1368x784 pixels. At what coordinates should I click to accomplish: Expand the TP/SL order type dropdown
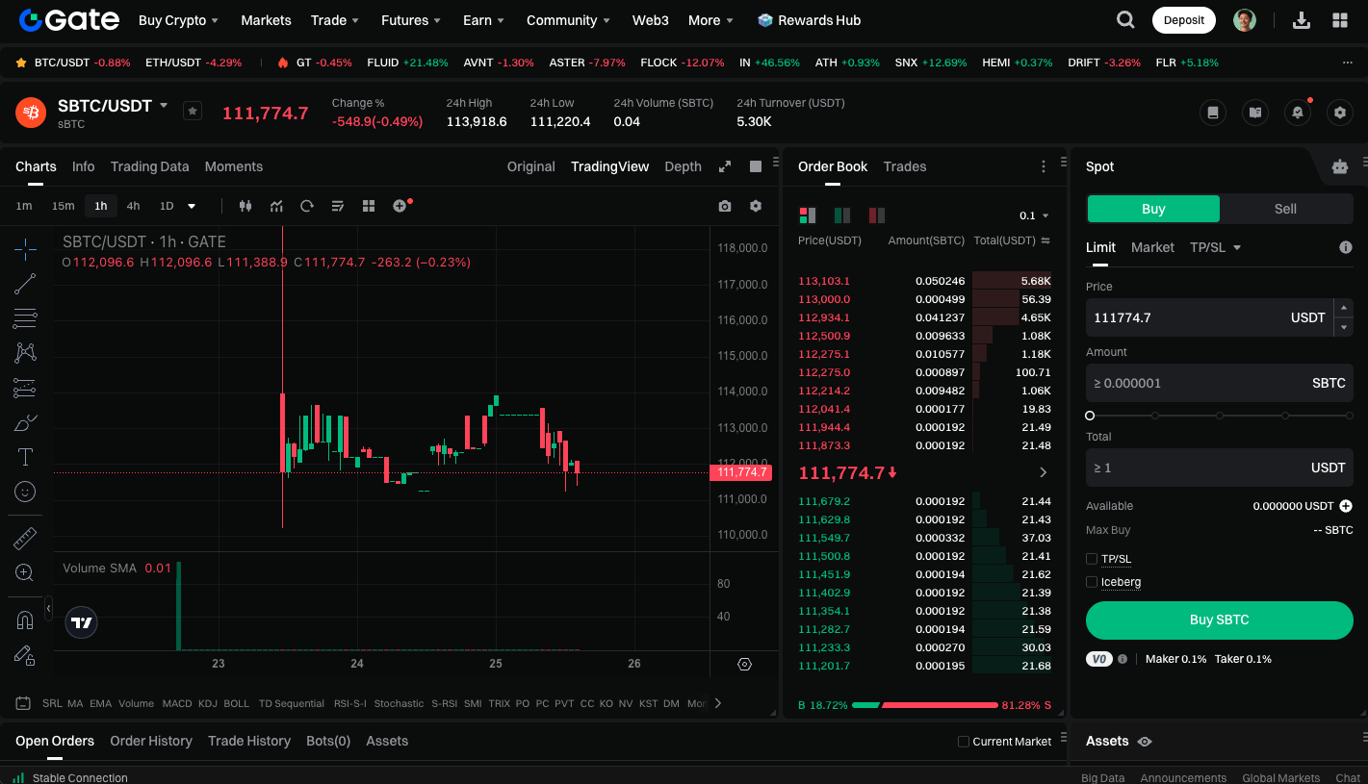pyautogui.click(x=1216, y=247)
